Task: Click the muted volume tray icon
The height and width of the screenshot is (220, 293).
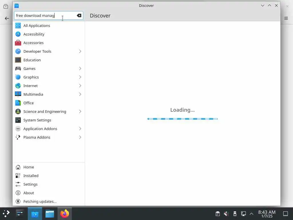Action: pyautogui.click(x=226, y=214)
